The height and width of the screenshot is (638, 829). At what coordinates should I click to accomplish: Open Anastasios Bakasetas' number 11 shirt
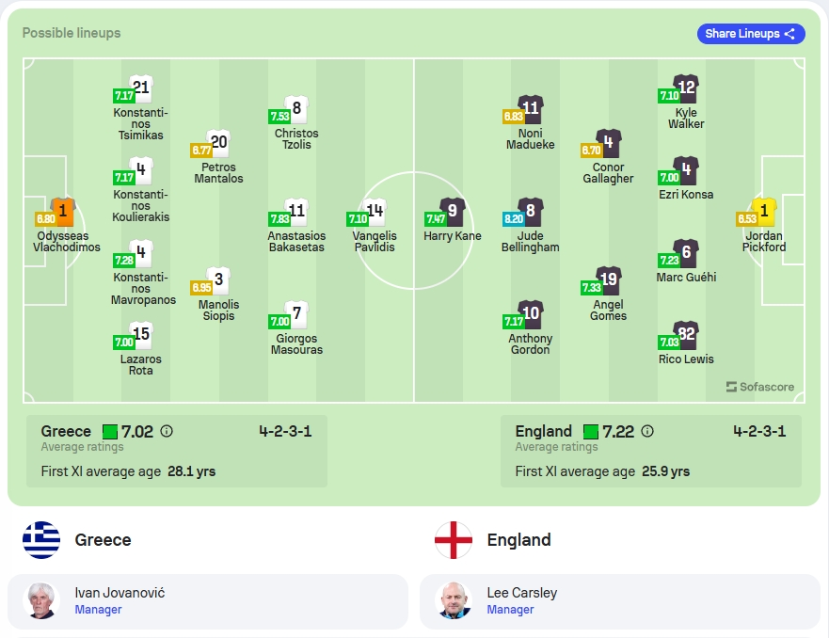(296, 212)
